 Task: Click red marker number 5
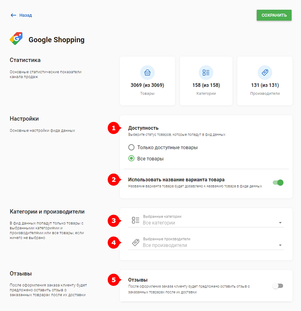coord(114,280)
